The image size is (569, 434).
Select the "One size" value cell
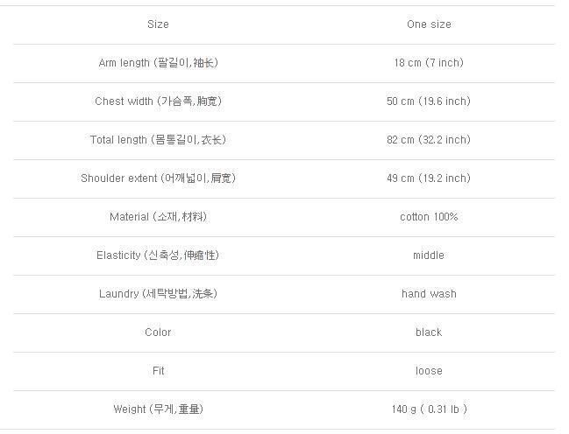429,24
